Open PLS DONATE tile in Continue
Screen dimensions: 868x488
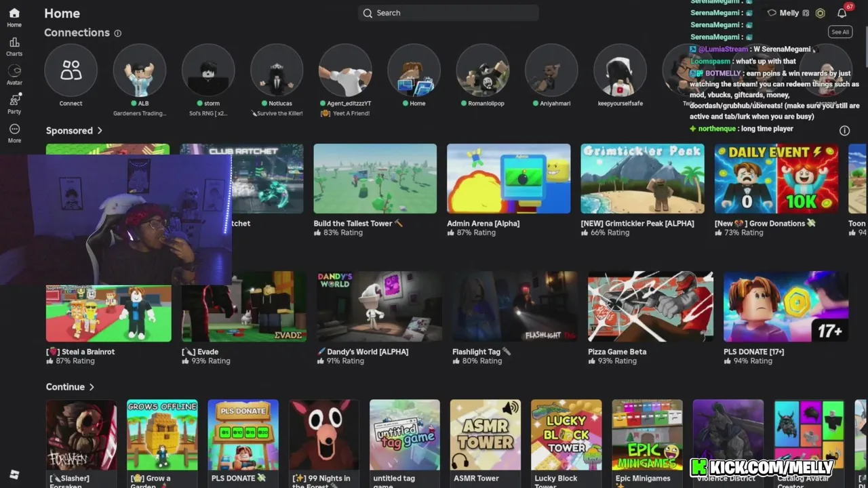click(243, 434)
